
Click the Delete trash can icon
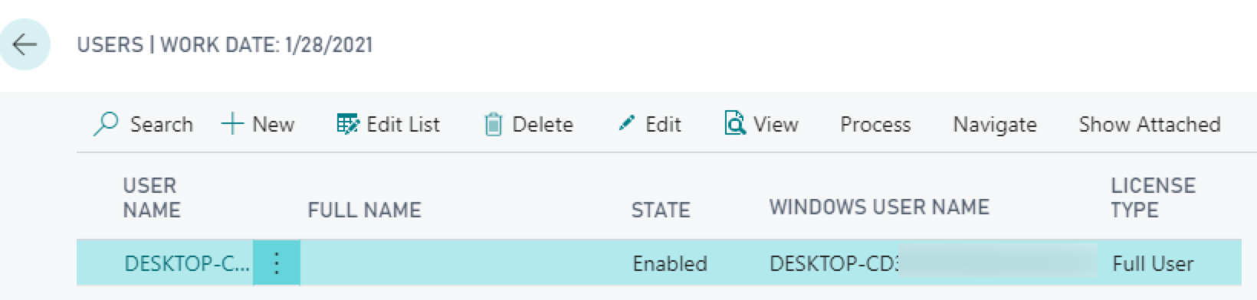click(494, 124)
